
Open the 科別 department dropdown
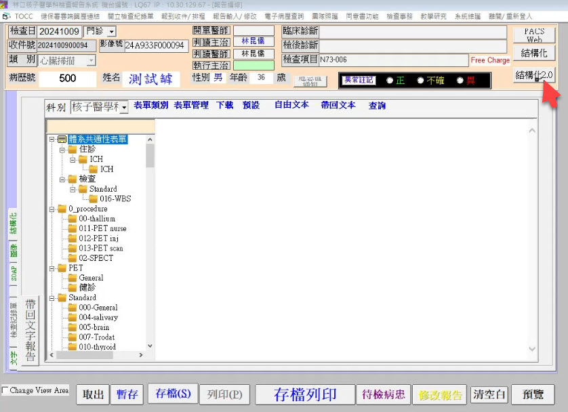124,108
